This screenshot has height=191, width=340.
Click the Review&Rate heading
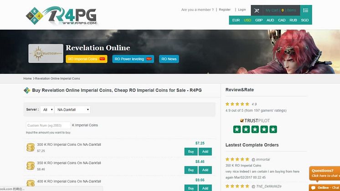coord(240,90)
